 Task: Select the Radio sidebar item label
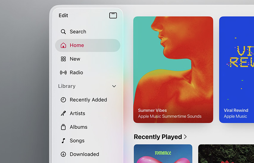click(76, 72)
